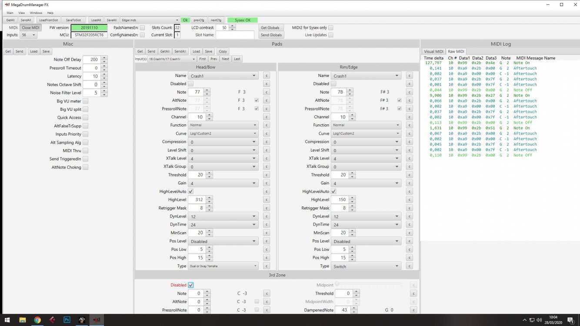The width and height of the screenshot is (580, 326).
Task: Open Head/Bow DynLevel dropdown
Action: (x=223, y=216)
